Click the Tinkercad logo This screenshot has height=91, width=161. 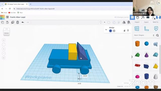coord(3,17)
